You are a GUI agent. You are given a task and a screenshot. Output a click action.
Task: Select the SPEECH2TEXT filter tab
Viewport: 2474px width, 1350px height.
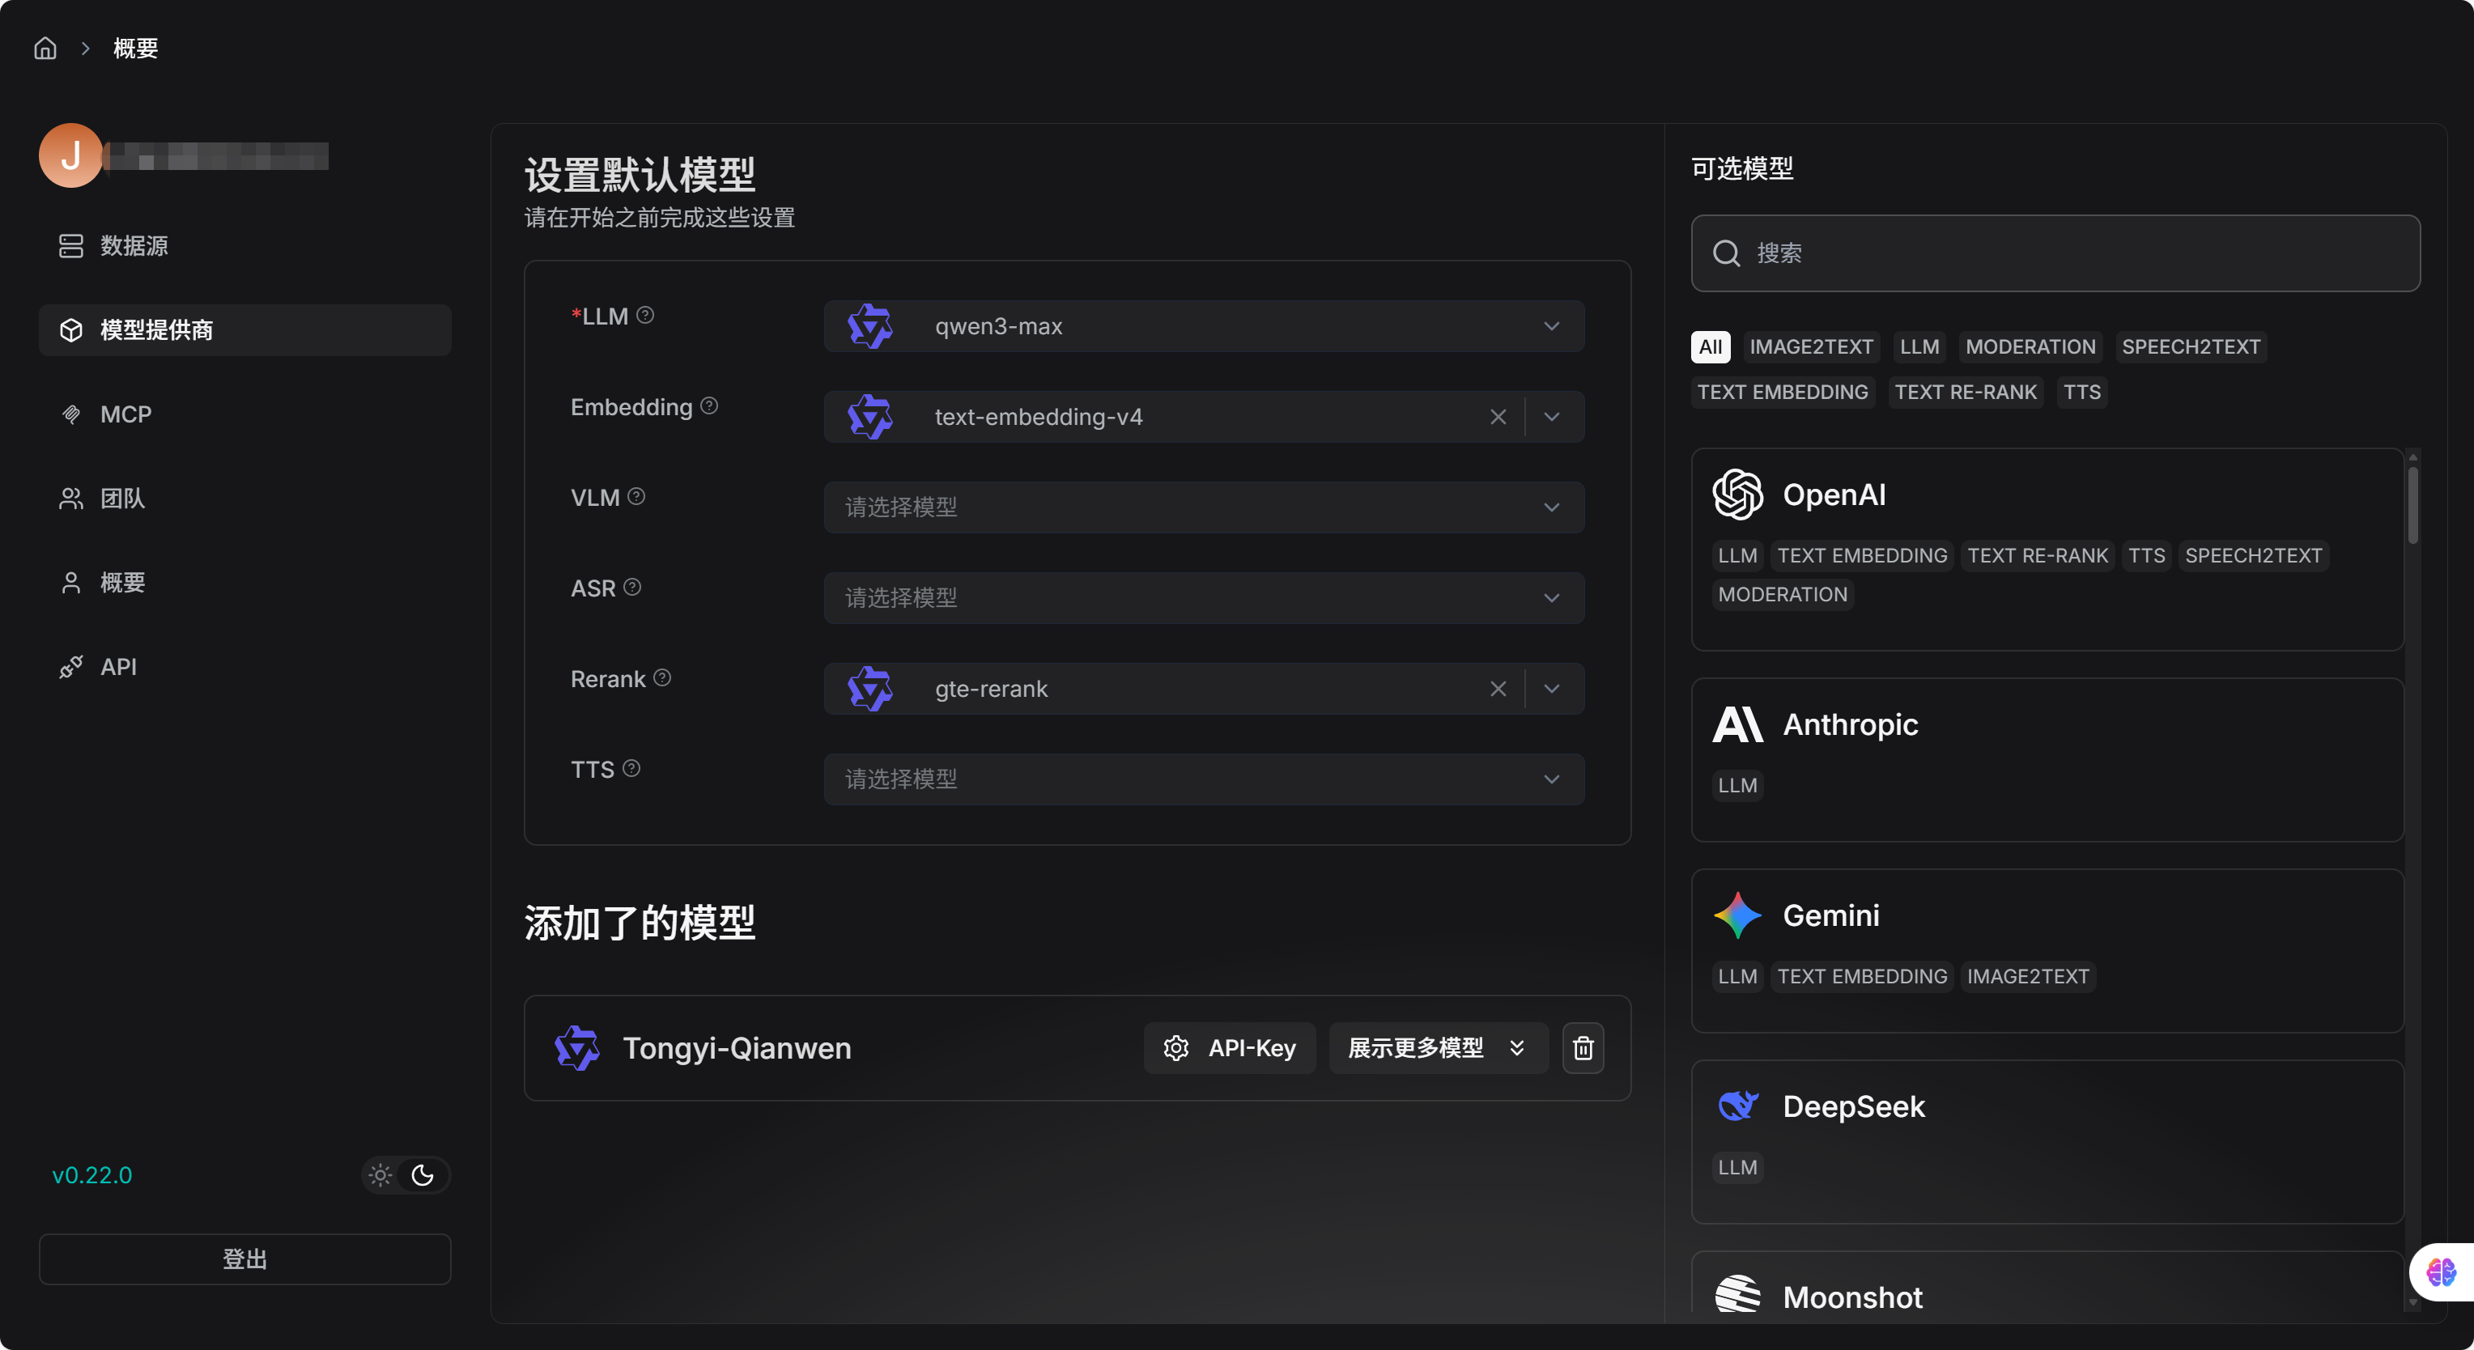tap(2191, 346)
